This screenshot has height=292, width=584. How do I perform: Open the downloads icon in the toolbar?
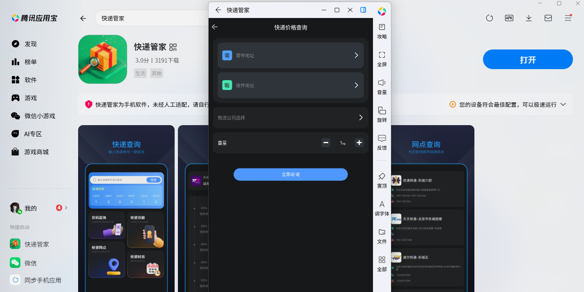[x=529, y=18]
